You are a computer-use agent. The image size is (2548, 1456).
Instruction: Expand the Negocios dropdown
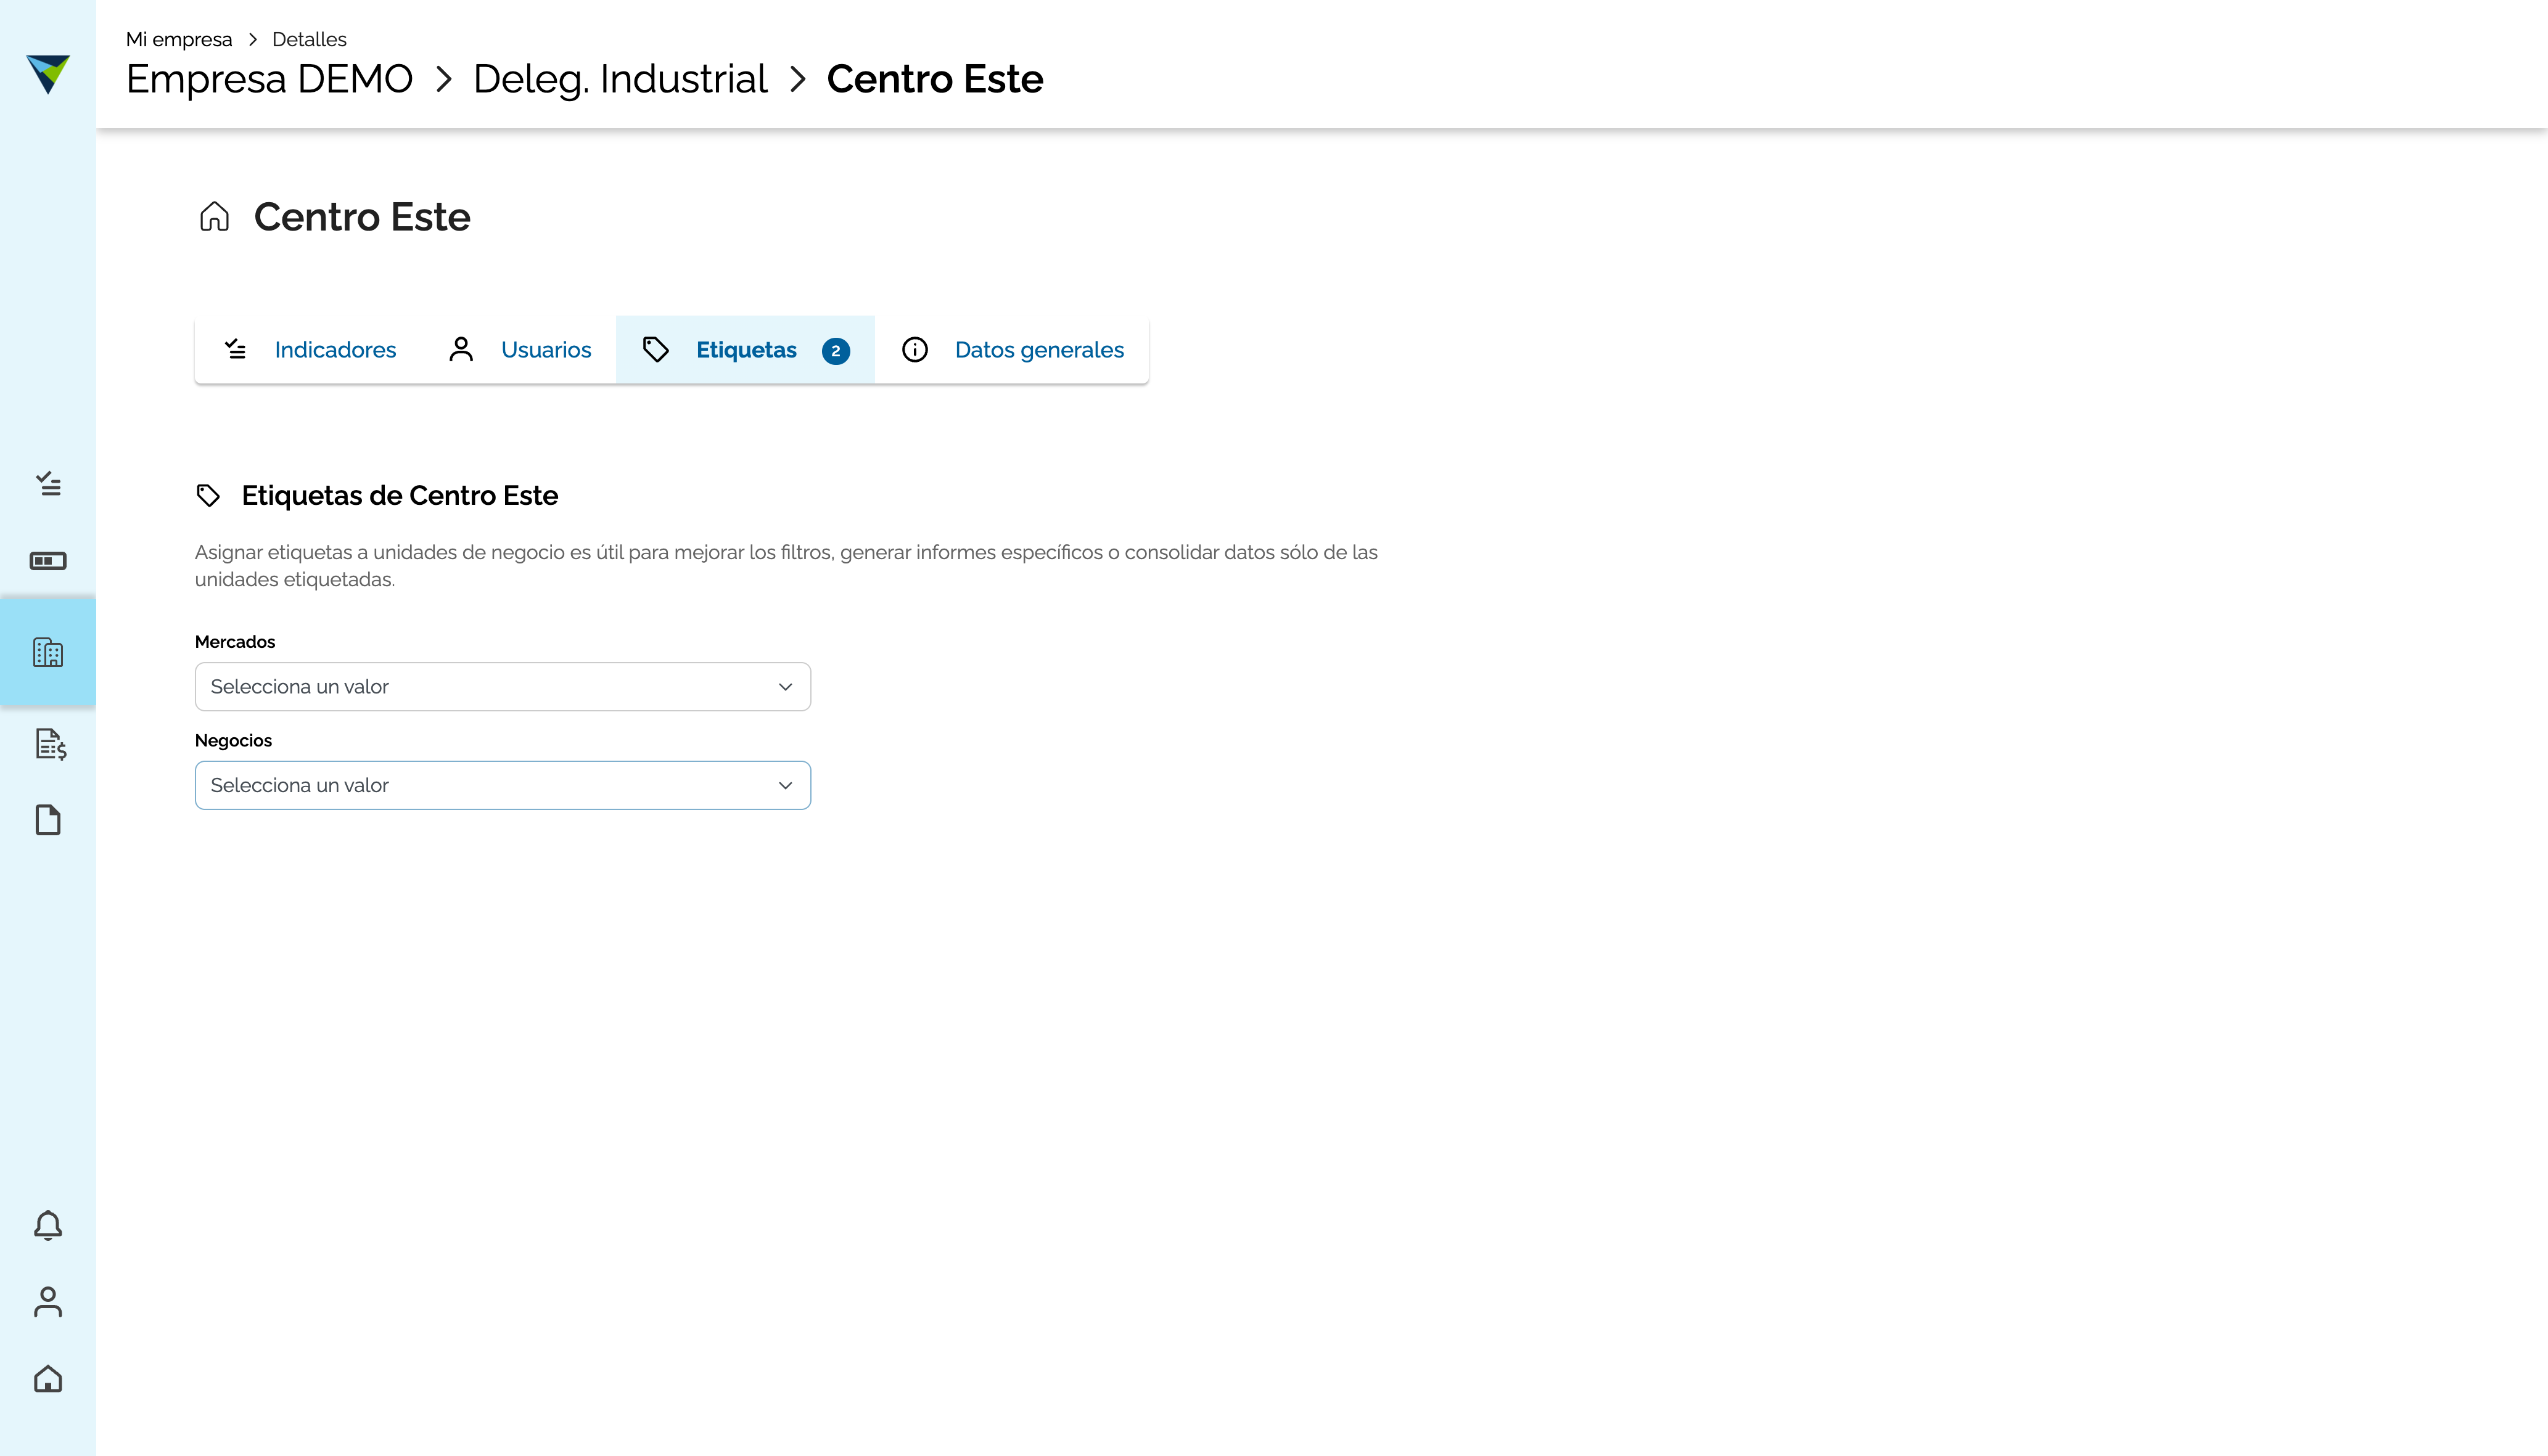coord(502,786)
